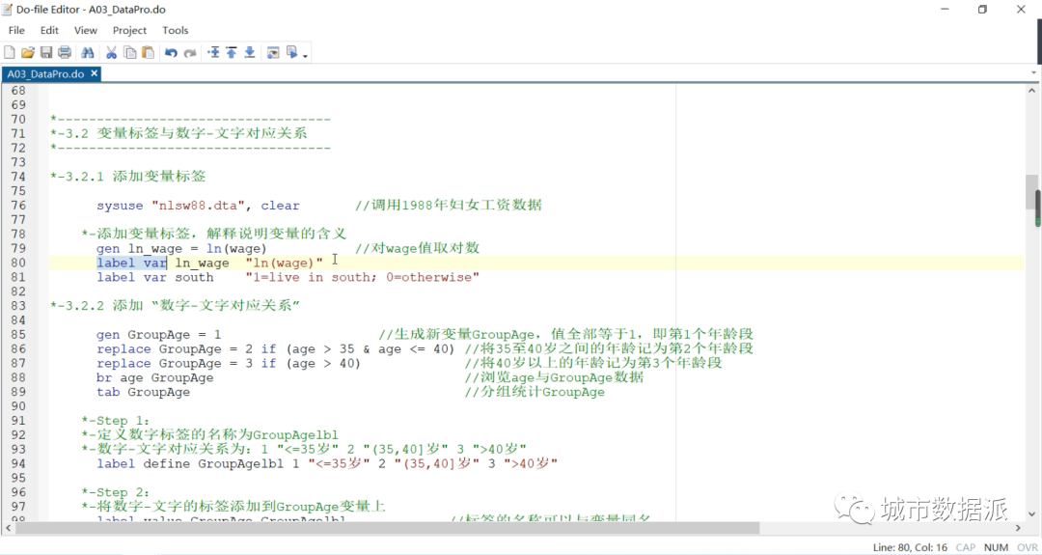
Task: Open the View menu
Action: click(x=85, y=30)
